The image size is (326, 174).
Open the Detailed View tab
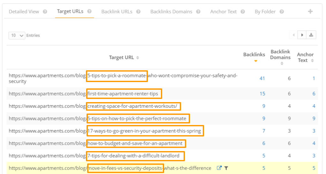tap(24, 11)
